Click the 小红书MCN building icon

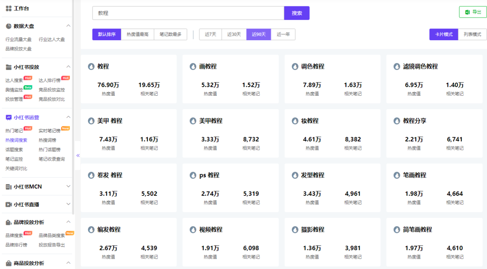[x=9, y=186]
